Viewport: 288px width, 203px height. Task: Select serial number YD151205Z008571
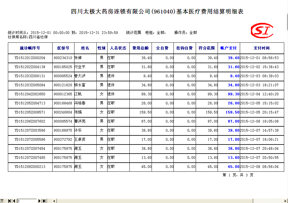click(30, 112)
